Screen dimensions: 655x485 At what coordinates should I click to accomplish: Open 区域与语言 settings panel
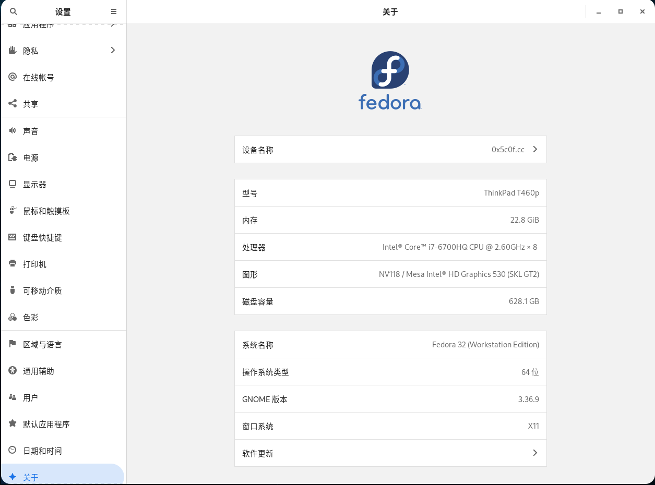[x=63, y=344]
